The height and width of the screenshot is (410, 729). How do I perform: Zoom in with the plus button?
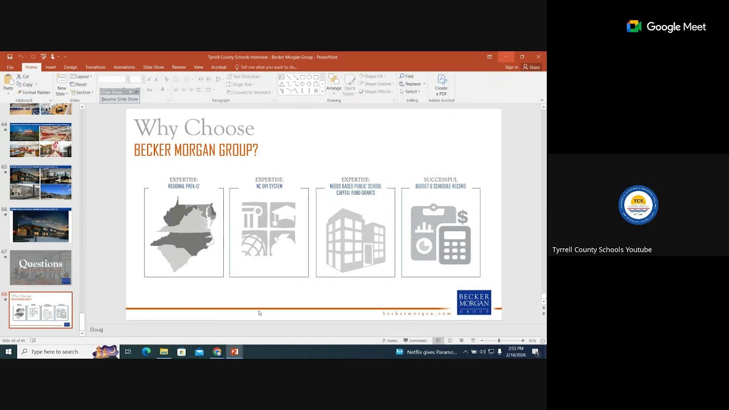coord(523,341)
